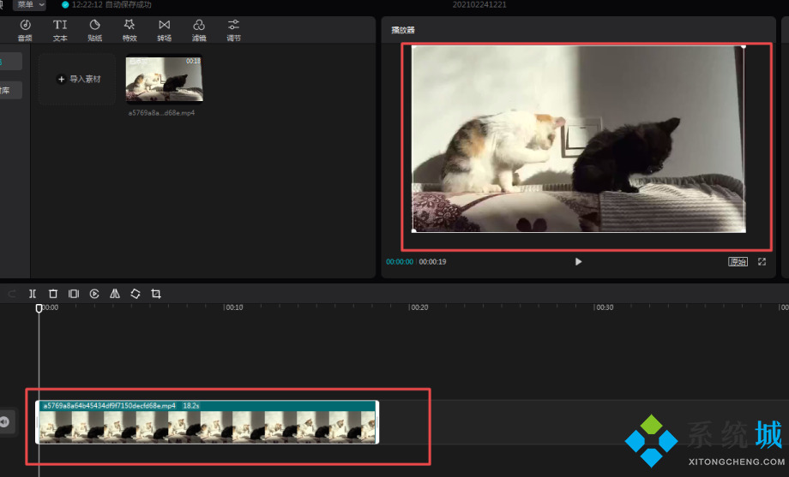This screenshot has width=789, height=477.
Task: Open the 转场 transitions tab
Action: (x=164, y=30)
